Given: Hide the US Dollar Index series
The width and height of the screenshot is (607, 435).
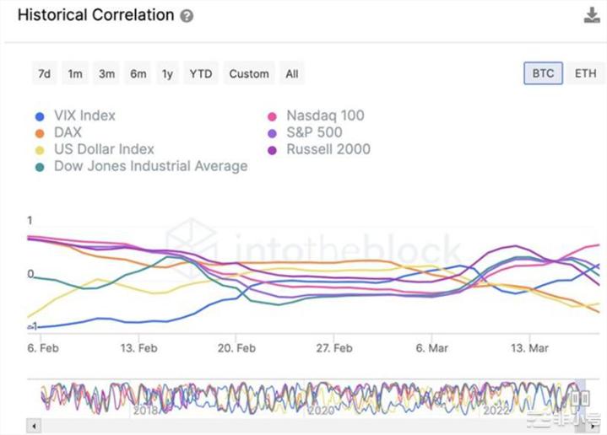Looking at the screenshot, I should [103, 150].
